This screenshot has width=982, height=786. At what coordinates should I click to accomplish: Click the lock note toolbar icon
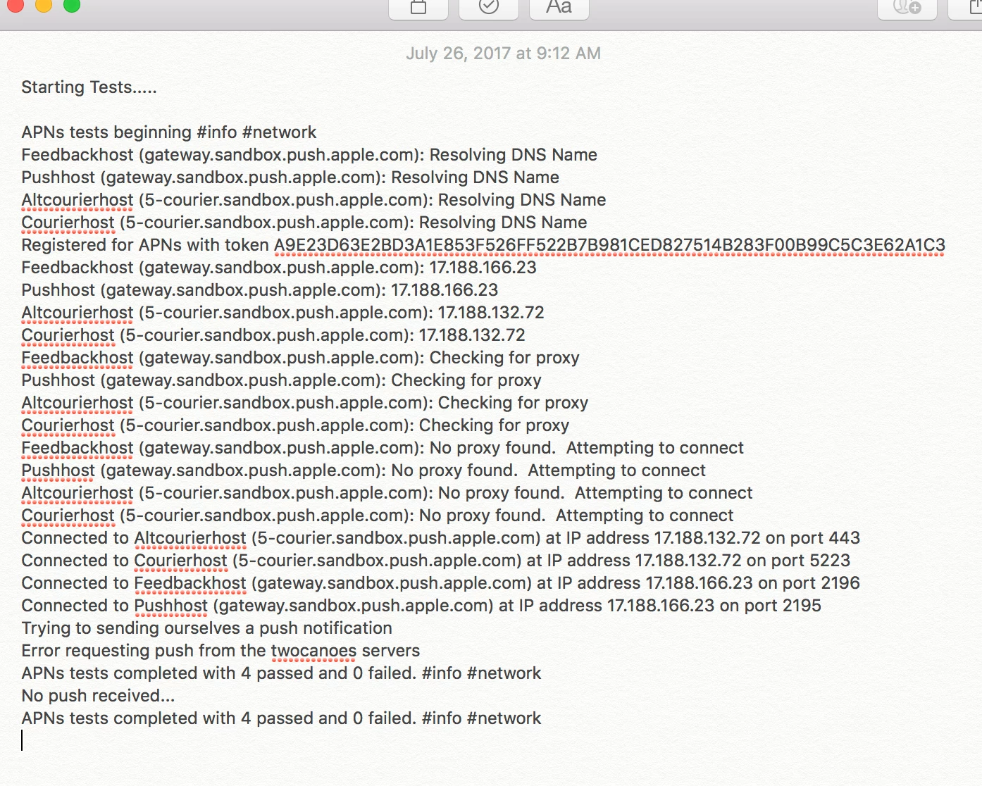coord(418,8)
